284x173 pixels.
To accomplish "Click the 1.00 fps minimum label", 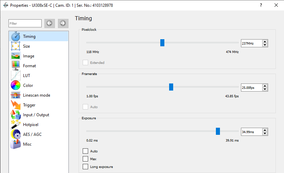I will pos(92,96).
